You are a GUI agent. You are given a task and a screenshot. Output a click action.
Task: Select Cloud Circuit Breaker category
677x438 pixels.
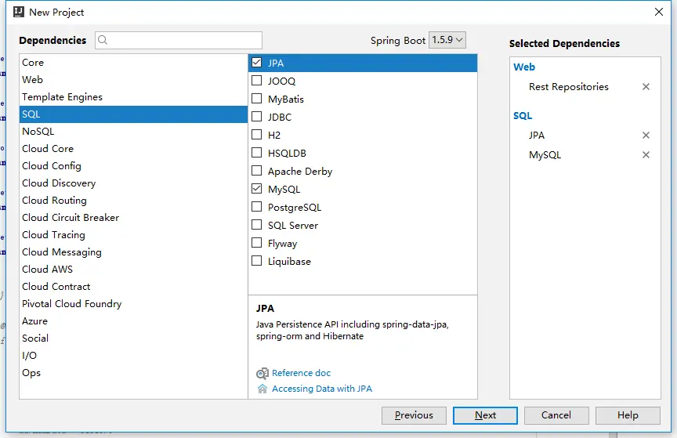(x=133, y=218)
